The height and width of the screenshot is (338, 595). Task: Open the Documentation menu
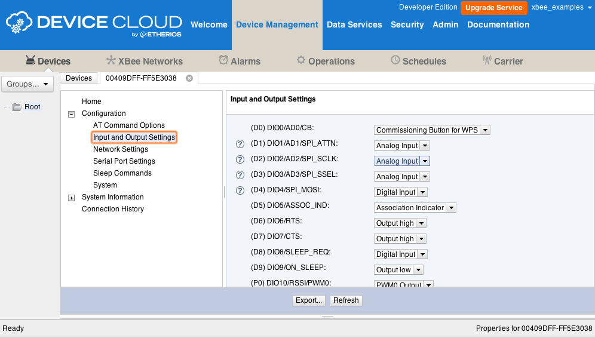point(498,24)
